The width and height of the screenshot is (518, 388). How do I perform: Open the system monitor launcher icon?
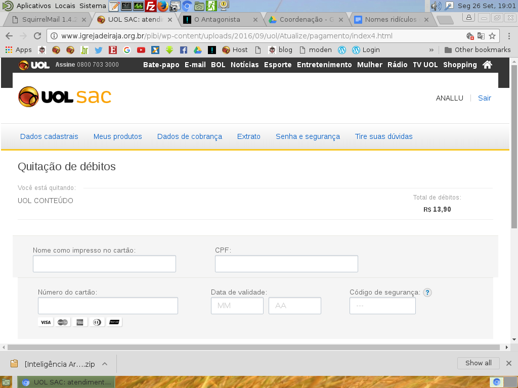[139, 6]
